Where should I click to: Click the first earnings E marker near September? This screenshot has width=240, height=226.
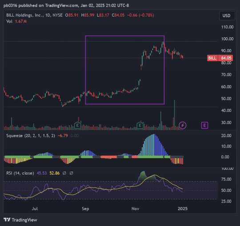tap(77, 125)
